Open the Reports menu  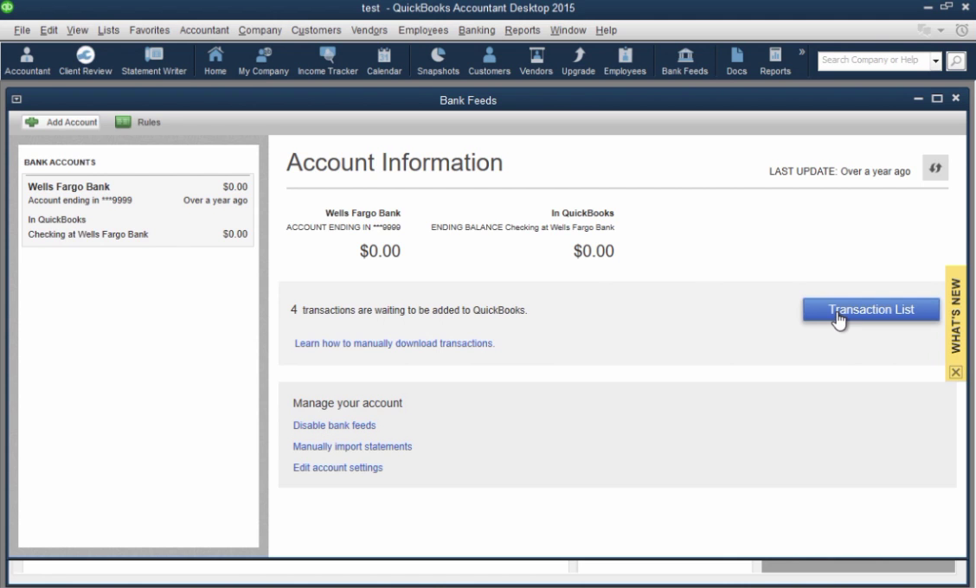coord(523,30)
